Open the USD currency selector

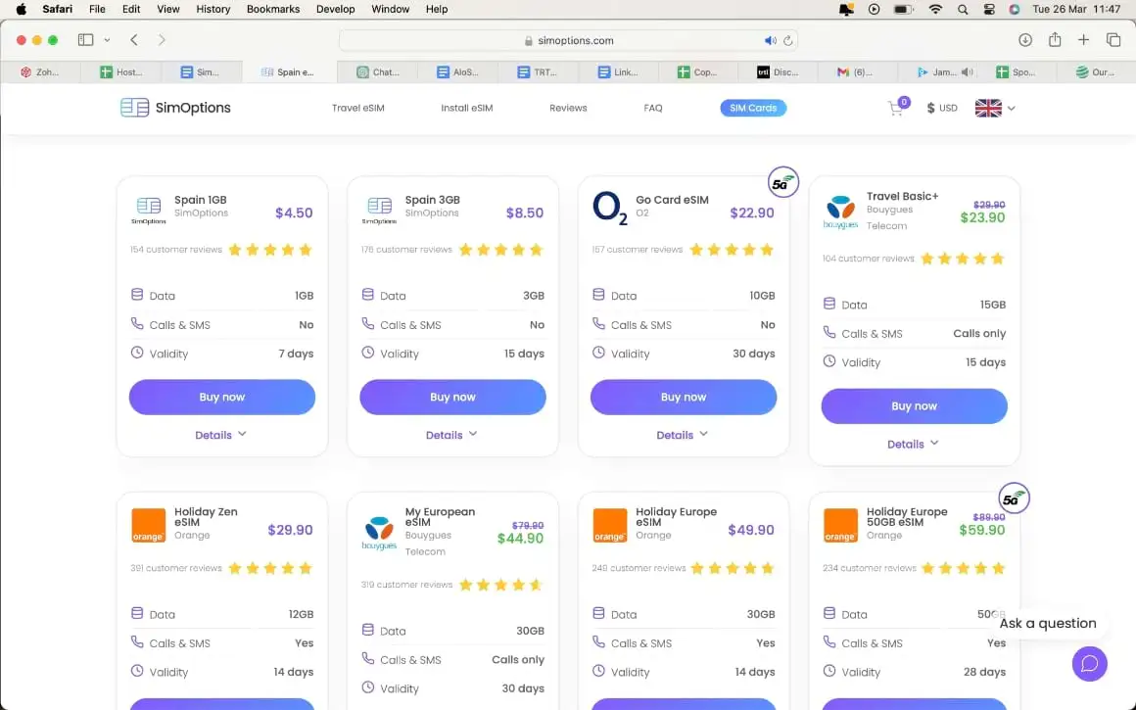(942, 108)
